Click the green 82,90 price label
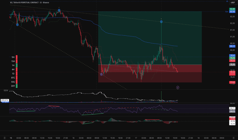 click(232, 9)
